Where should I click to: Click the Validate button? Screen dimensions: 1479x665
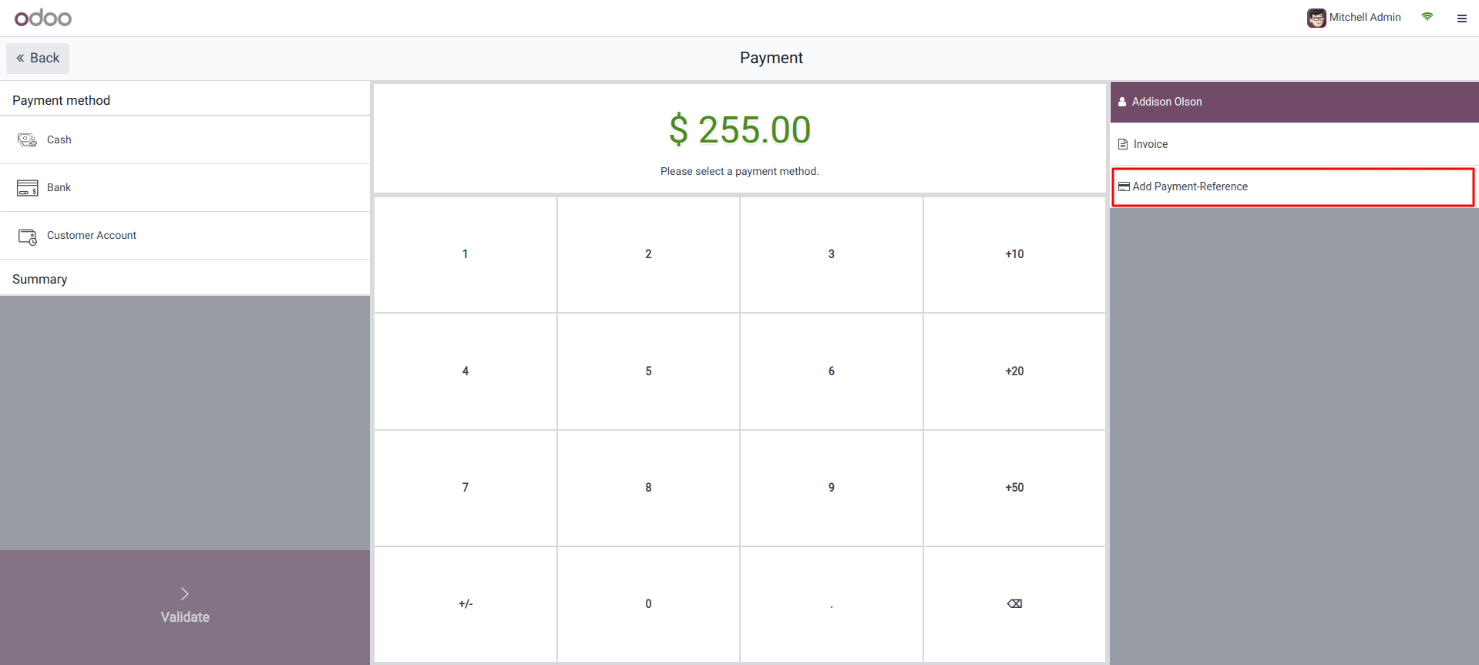pos(185,606)
